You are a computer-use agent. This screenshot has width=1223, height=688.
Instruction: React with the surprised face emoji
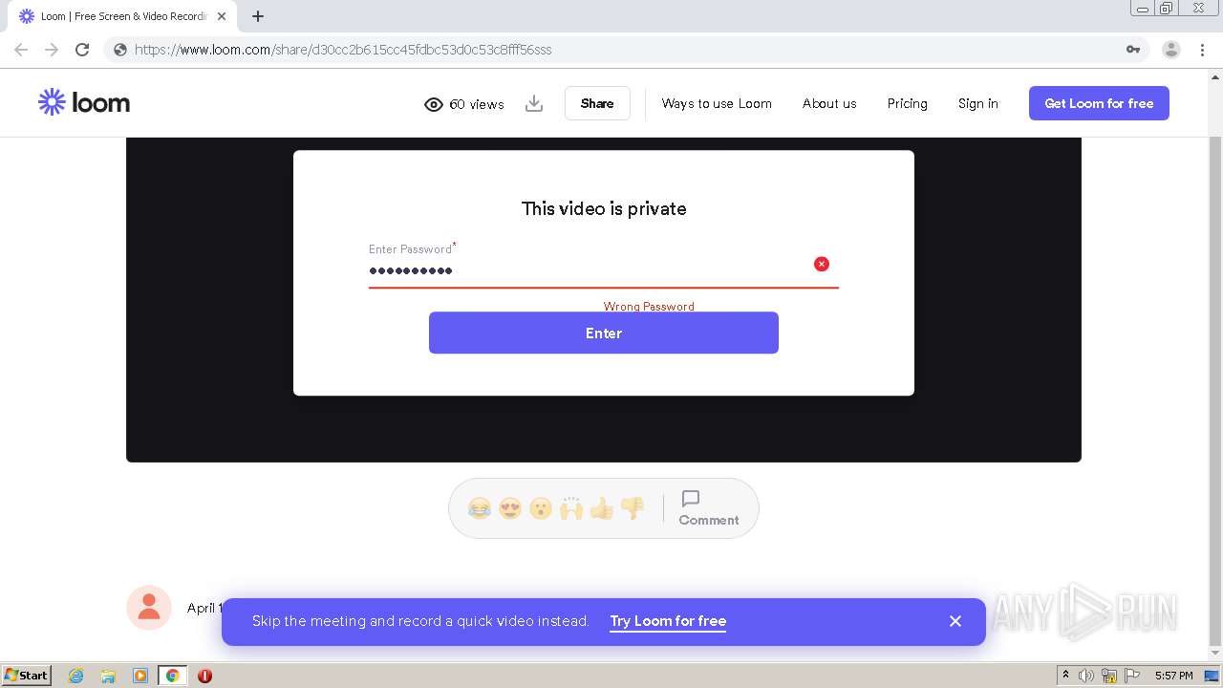point(541,508)
